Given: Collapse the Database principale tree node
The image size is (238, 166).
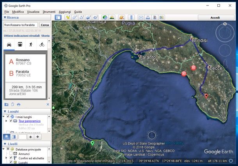Looking at the screenshot, I should pos(4,149).
